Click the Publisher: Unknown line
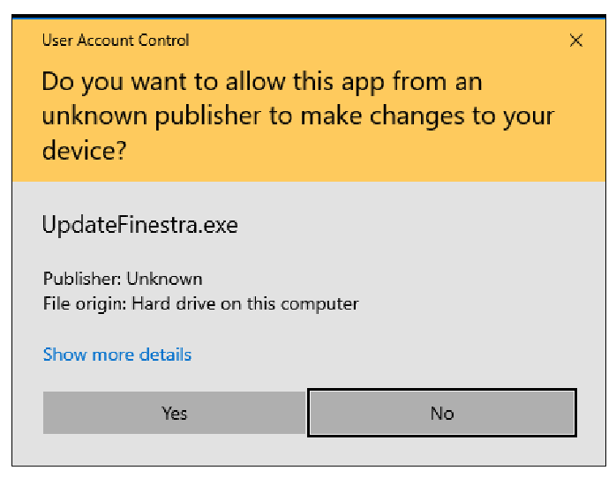Viewport: 616px width, 478px height. click(123, 279)
